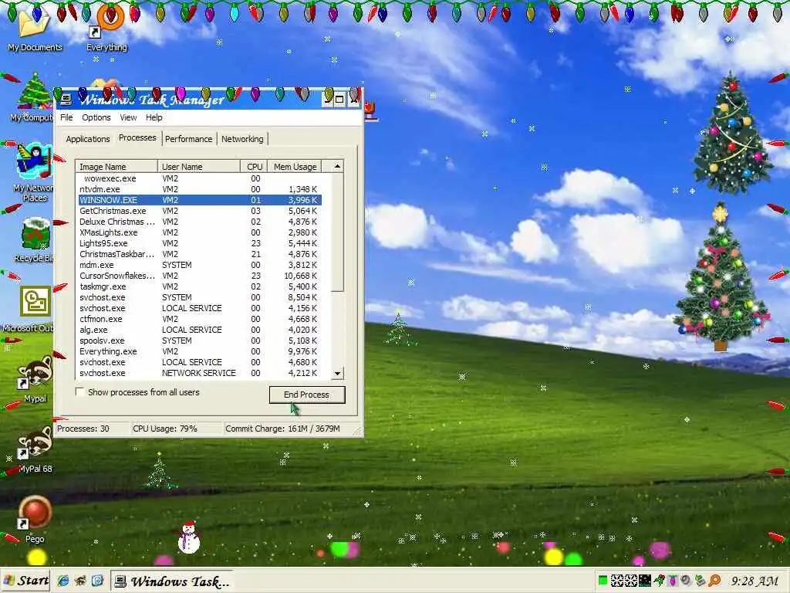Select the Mypal raccoon shortcut
Viewport: 790px width, 593px height.
coord(35,378)
